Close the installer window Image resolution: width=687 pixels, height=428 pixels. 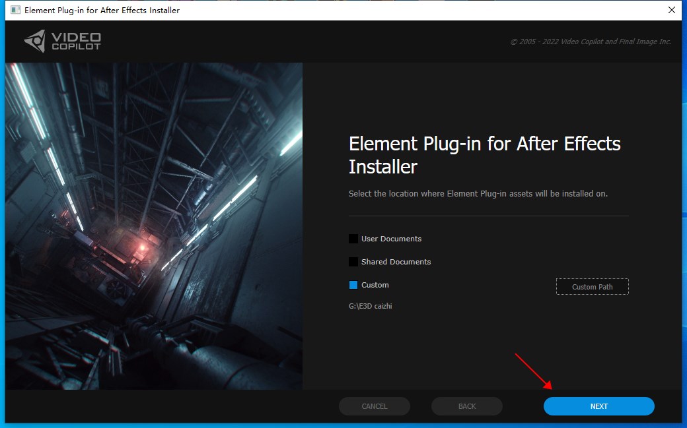coord(672,10)
